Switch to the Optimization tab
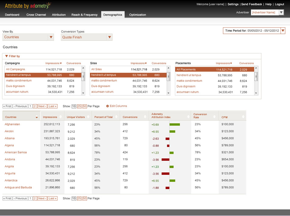The height and width of the screenshot is (216, 290). pos(137,15)
